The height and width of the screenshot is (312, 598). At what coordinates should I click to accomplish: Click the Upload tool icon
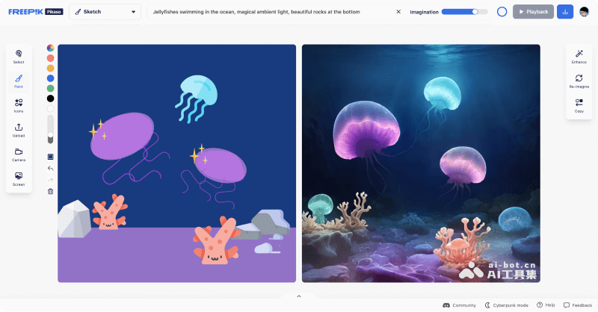pyautogui.click(x=19, y=129)
